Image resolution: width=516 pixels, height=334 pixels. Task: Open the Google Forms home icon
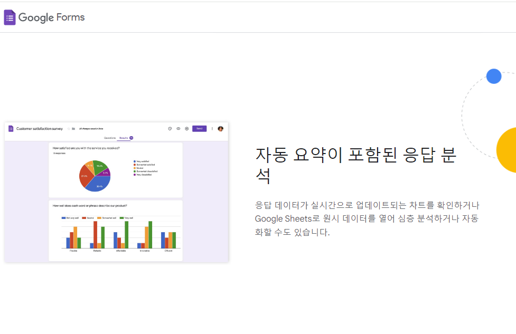[10, 17]
